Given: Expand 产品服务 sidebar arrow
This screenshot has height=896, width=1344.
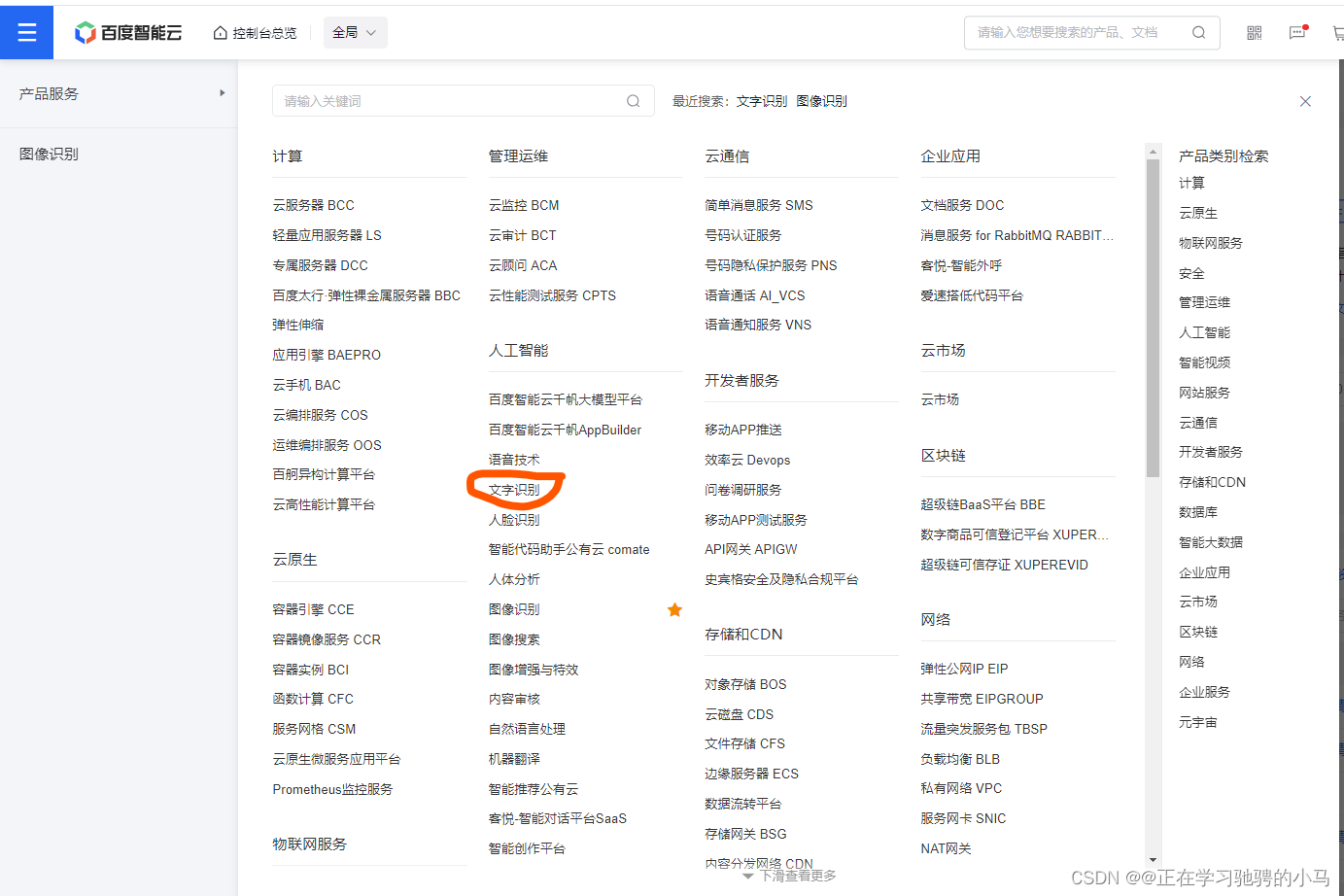Looking at the screenshot, I should (223, 93).
